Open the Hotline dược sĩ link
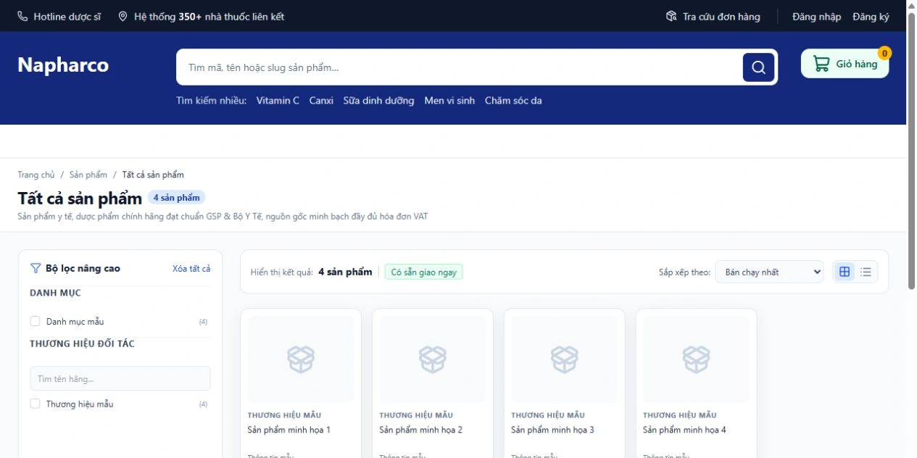Viewport: 917px width, 458px height. (x=59, y=16)
